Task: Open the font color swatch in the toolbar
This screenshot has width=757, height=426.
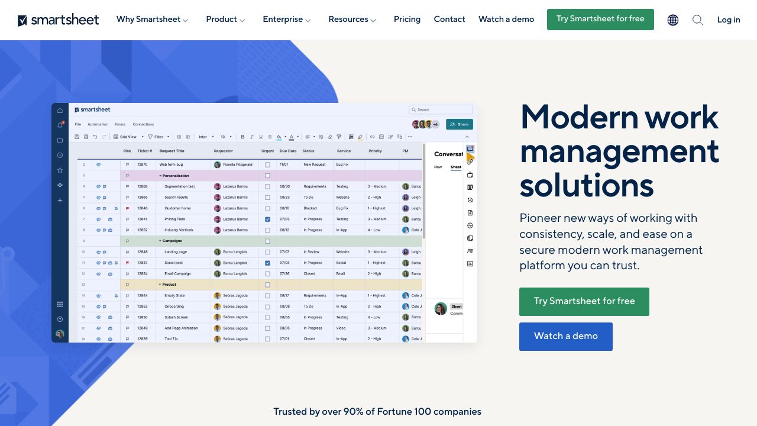Action: [x=292, y=137]
